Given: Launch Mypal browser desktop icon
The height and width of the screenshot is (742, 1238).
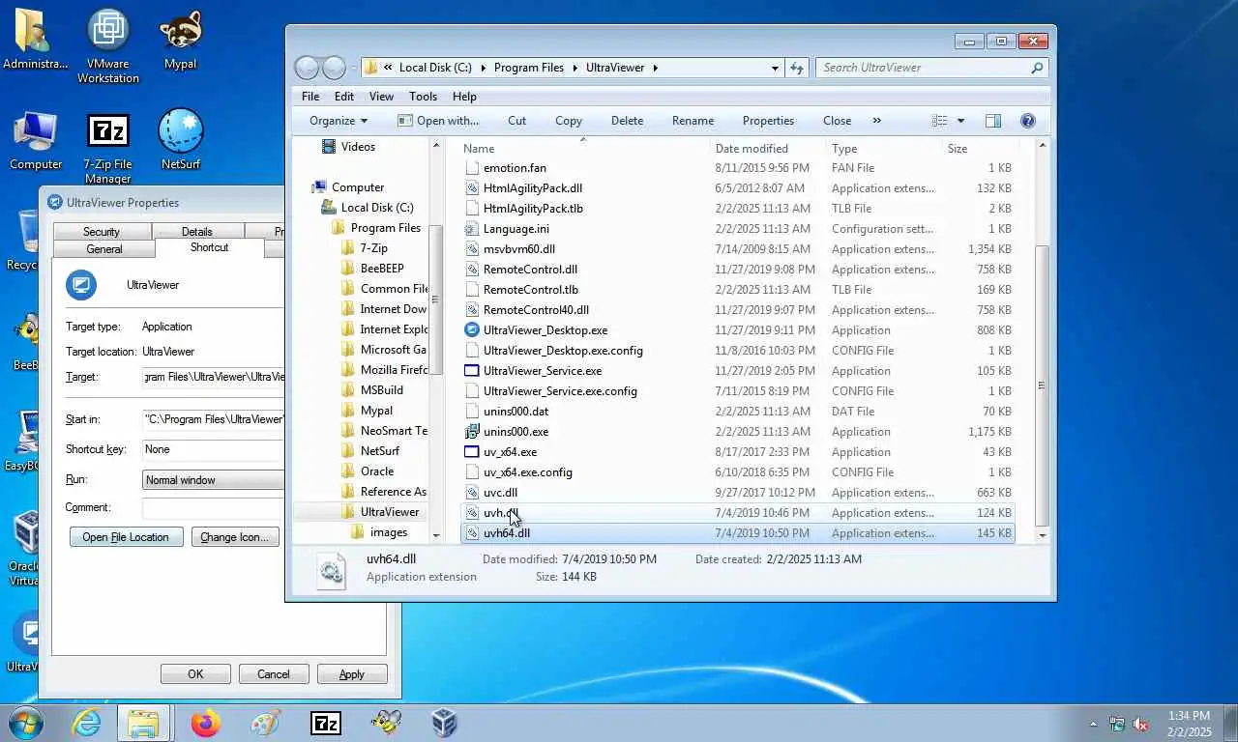Looking at the screenshot, I should [180, 42].
